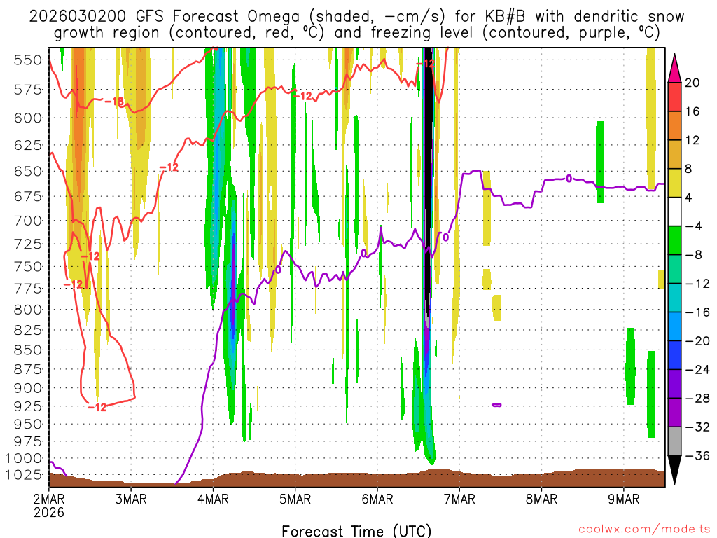Click the 9MAR time axis label
717x538 pixels.
(x=623, y=499)
